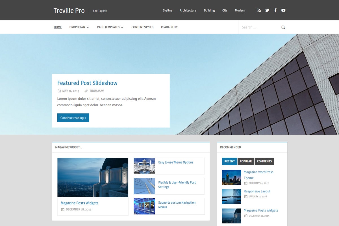Click pencil author icon beside Thomas W
Screen dimensions: 339x226
pyautogui.click(x=86, y=91)
